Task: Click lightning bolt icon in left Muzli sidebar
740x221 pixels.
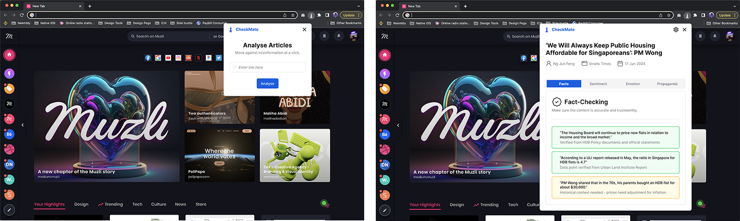Action: [x=10, y=74]
